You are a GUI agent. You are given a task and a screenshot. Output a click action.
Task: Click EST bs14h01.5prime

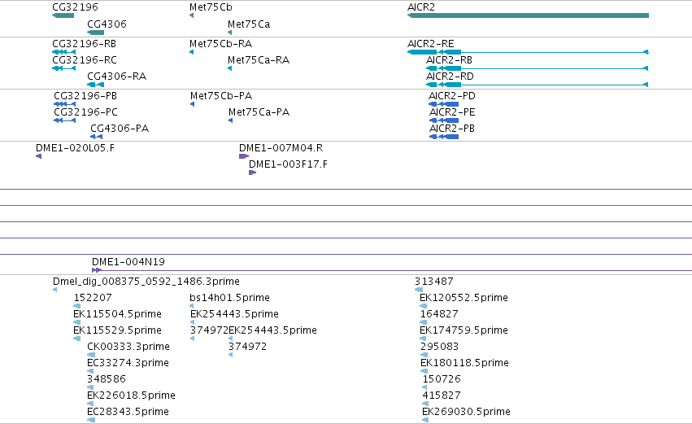[229, 297]
